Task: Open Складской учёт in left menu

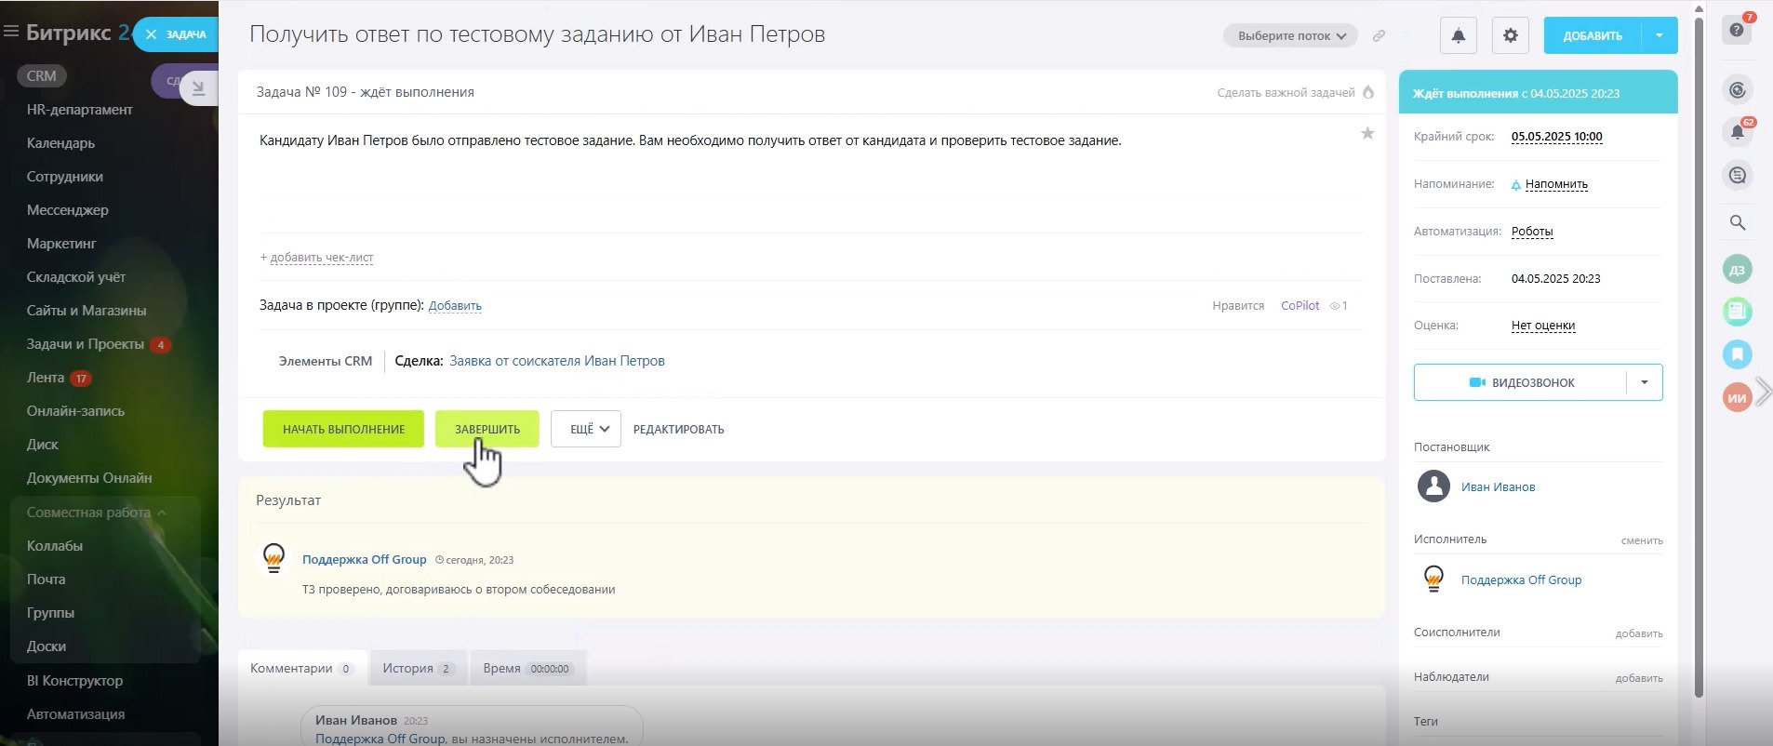Action: coord(76,277)
